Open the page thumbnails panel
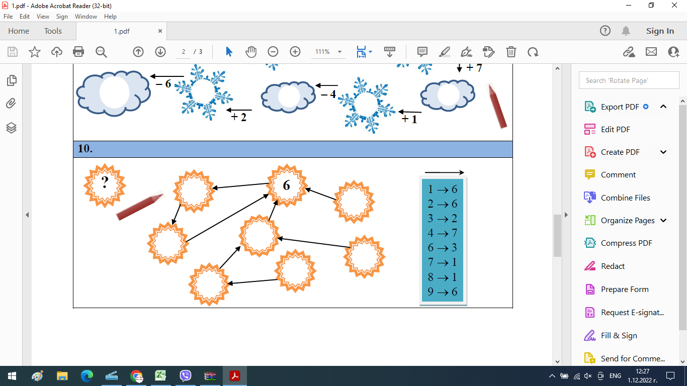Screen dimensions: 687x386 (x=12, y=80)
